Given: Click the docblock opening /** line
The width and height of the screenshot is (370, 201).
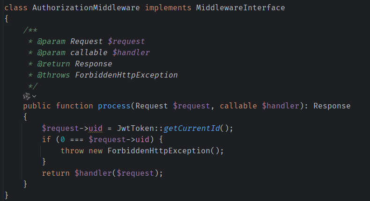Looking at the screenshot, I should [30, 30].
